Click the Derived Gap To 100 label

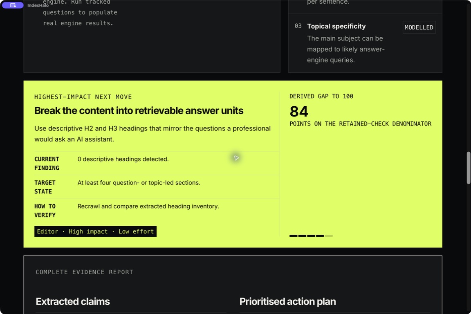tap(321, 96)
